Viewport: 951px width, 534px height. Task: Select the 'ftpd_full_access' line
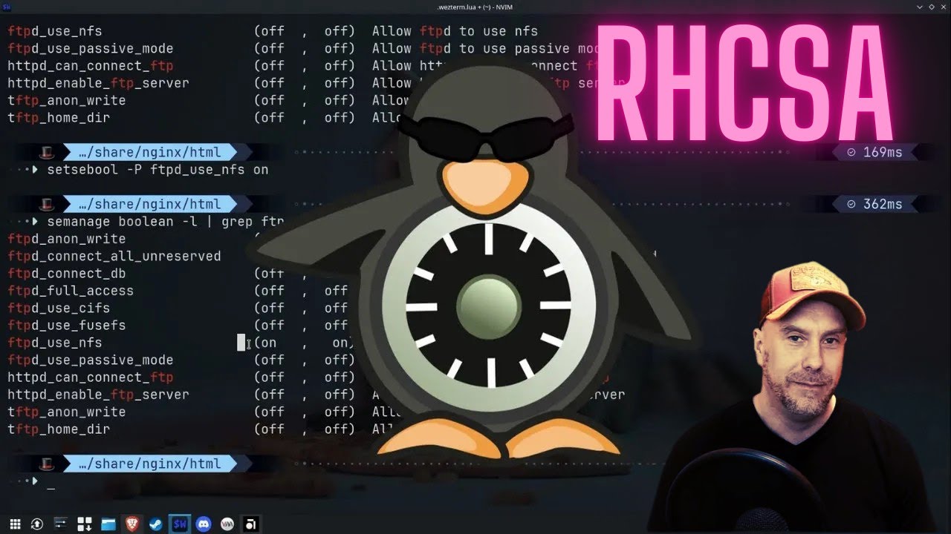coord(71,291)
